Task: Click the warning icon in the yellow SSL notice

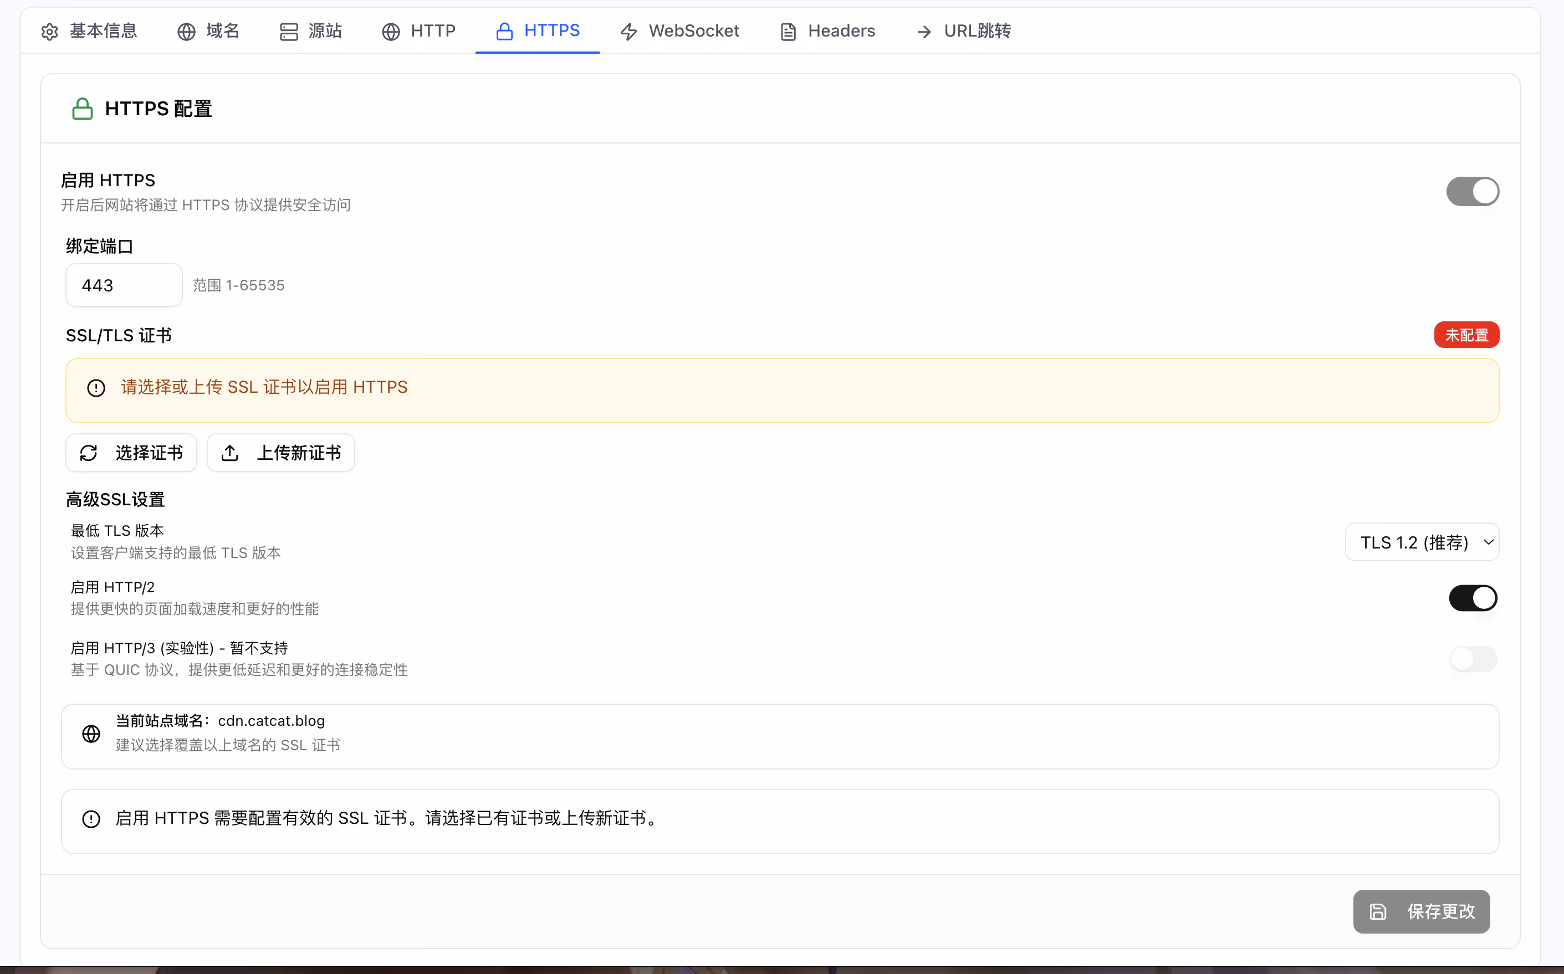Action: (96, 388)
